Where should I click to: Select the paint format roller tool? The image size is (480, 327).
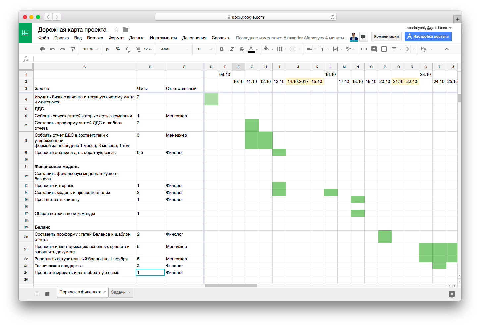pyautogui.click(x=73, y=49)
